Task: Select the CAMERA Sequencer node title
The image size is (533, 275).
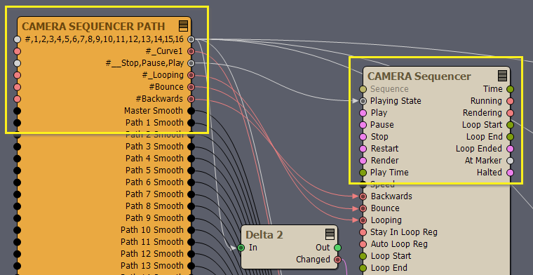Action: click(x=419, y=76)
